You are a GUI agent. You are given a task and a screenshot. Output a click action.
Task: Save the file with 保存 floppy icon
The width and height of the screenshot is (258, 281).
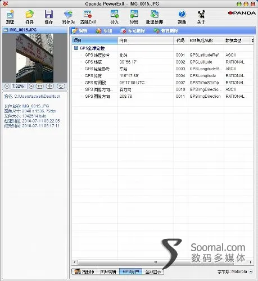pyautogui.click(x=49, y=17)
